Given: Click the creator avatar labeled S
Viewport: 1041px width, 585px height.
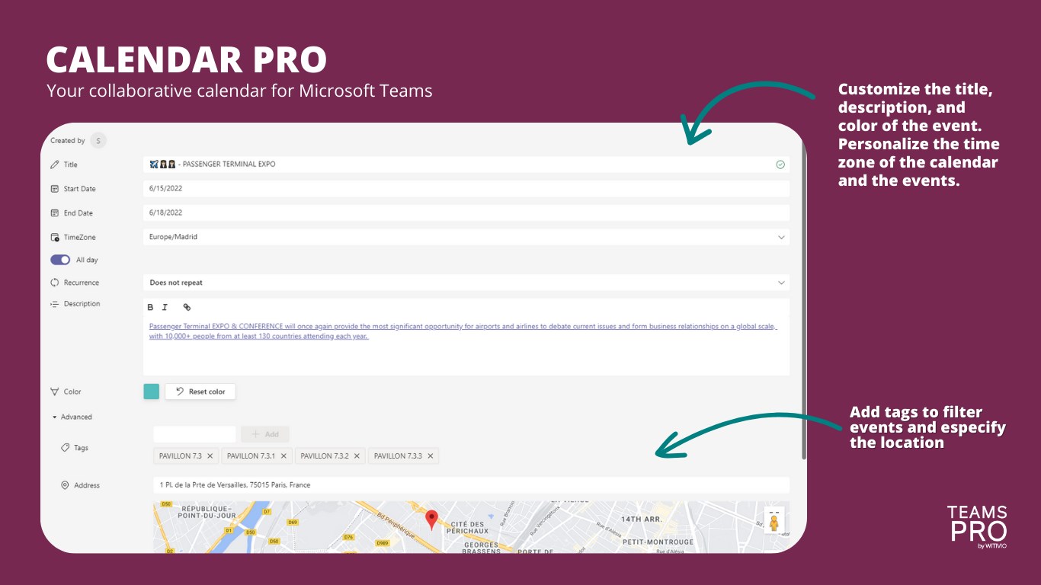Looking at the screenshot, I should 98,140.
